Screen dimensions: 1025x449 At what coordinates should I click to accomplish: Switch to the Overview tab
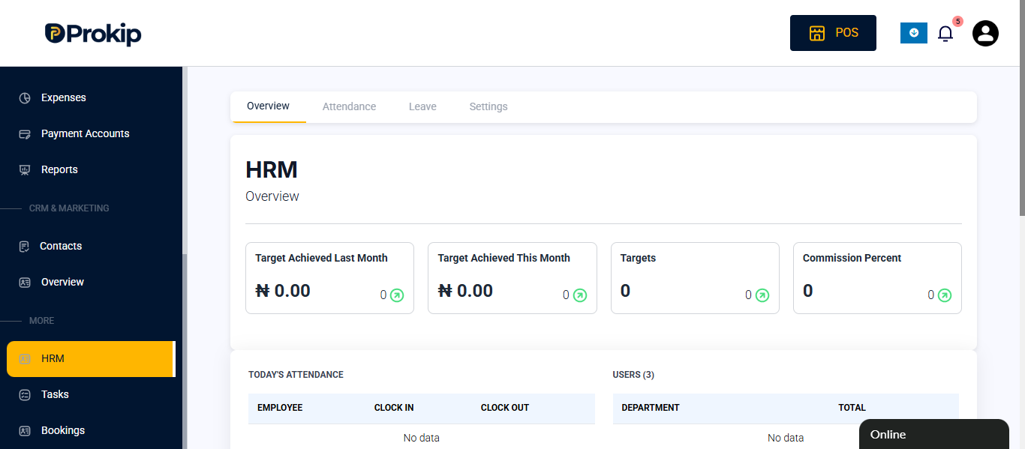[x=268, y=106]
